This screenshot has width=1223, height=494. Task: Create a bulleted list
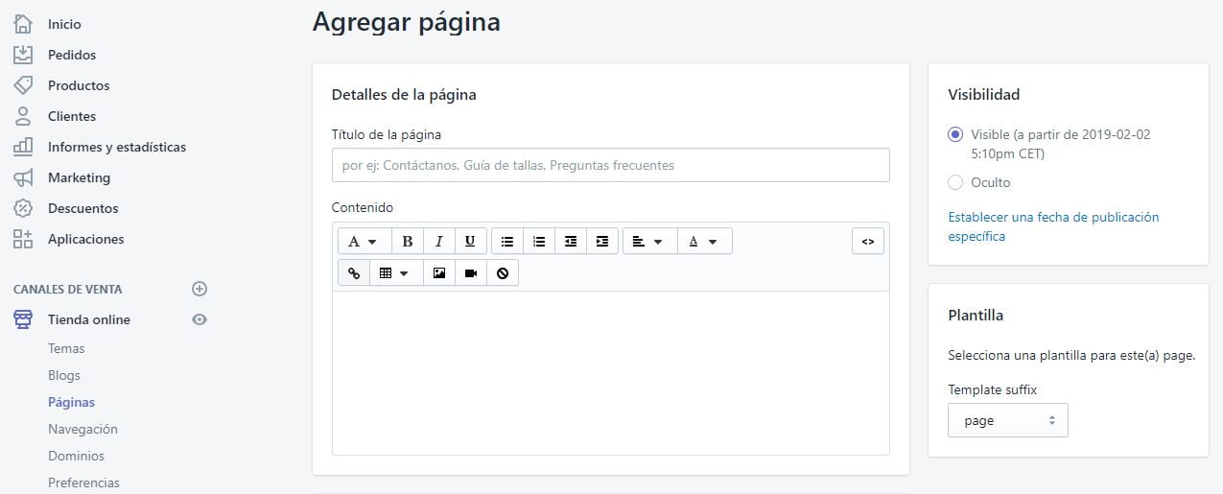507,241
